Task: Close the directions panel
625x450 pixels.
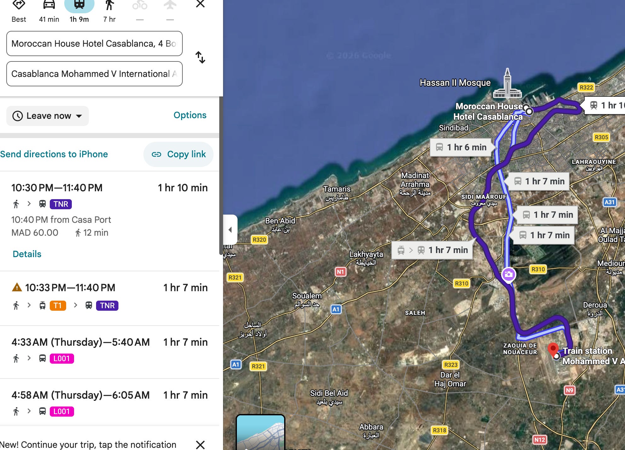Action: click(200, 4)
